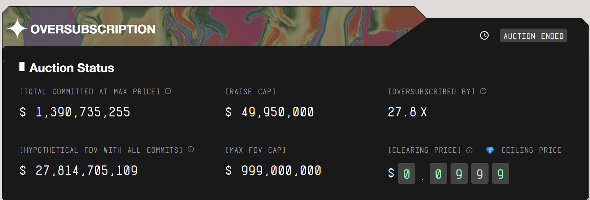590x200 pixels.
Task: Click the blue diamond Ceiling Price icon
Action: tap(490, 150)
